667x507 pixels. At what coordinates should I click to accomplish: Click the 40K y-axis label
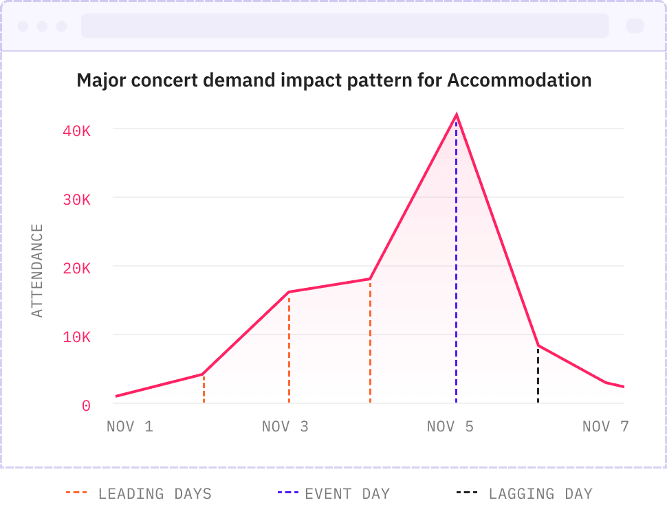[76, 131]
